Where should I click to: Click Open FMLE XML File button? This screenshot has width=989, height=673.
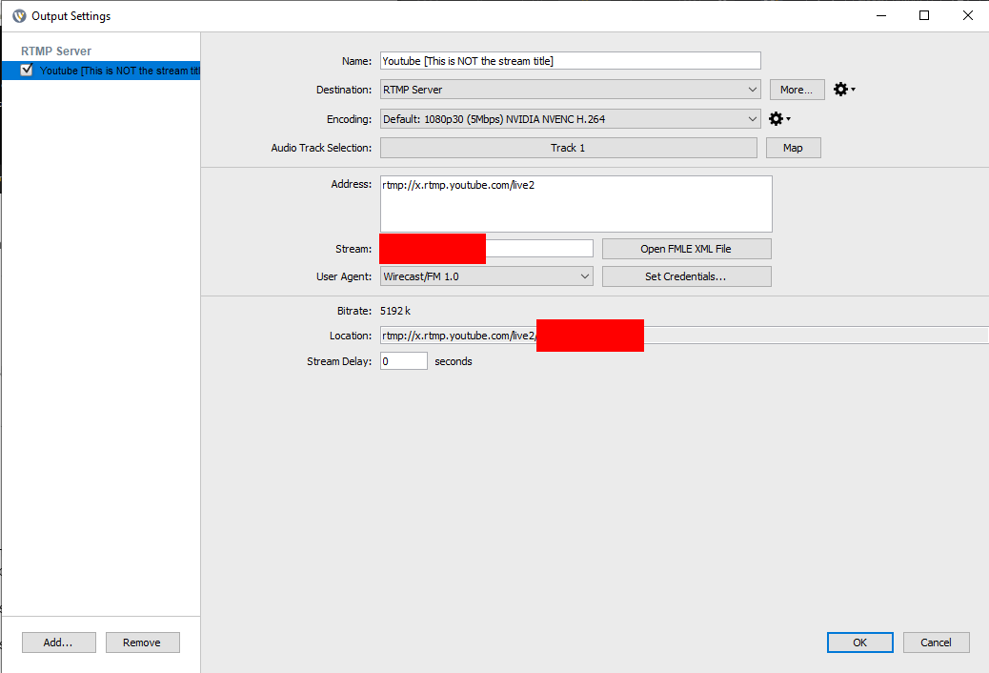pyautogui.click(x=686, y=249)
